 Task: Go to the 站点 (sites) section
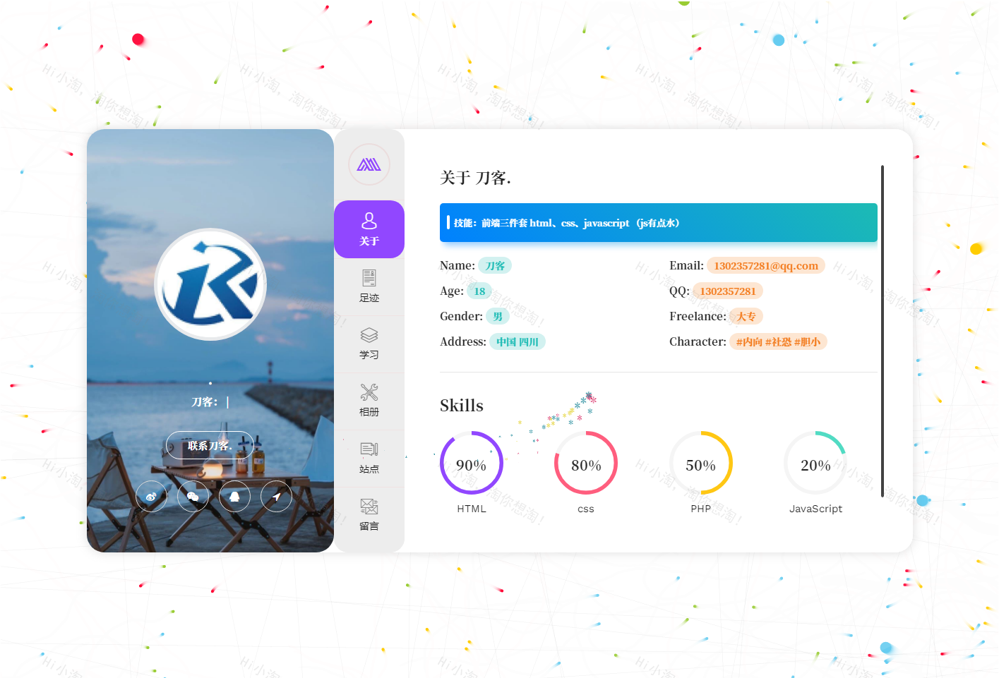[x=369, y=457]
